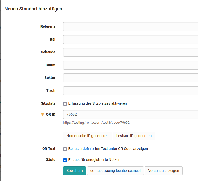198x181 pixels.
Task: Focus the Titel text box
Action: click(131, 39)
